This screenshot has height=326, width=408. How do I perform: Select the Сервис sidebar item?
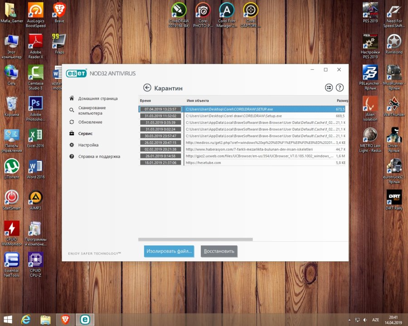[85, 134]
